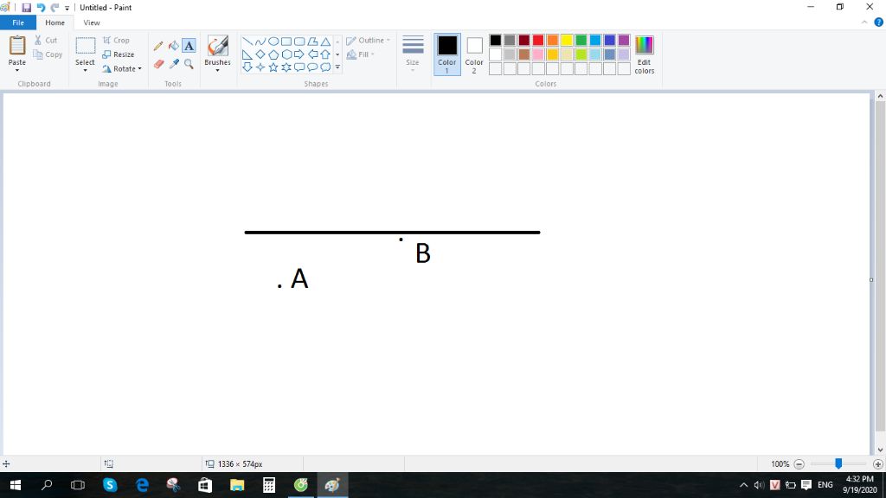This screenshot has width=886, height=498.
Task: Click the Cut button
Action: click(45, 40)
